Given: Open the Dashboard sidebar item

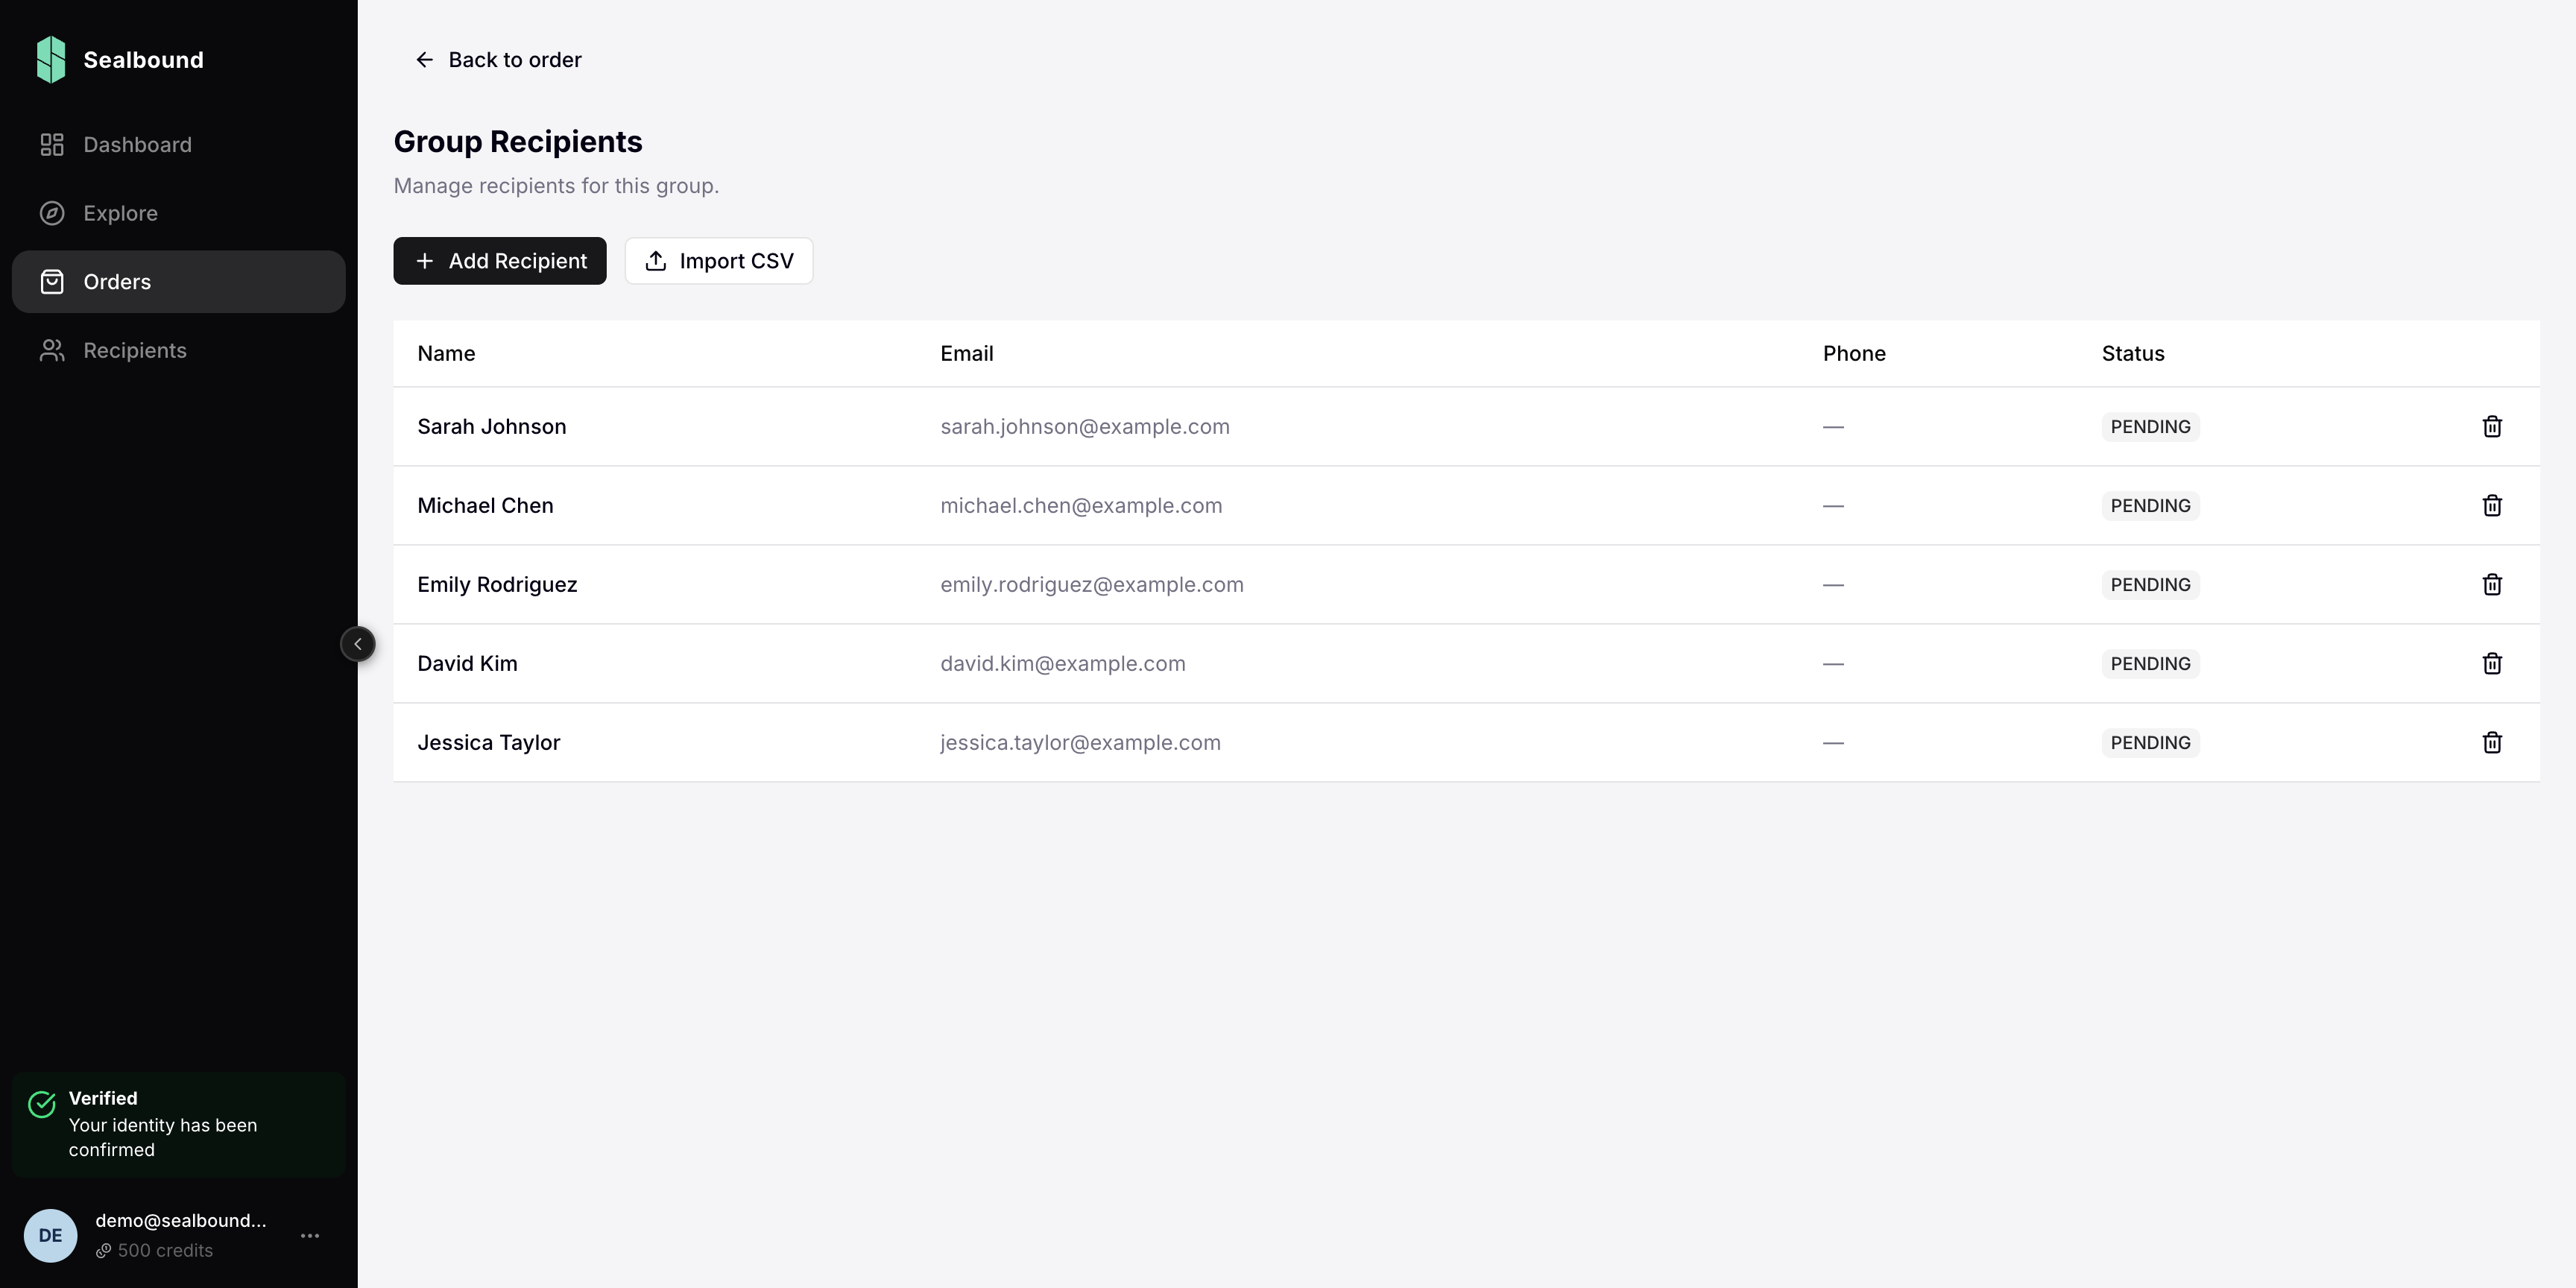Looking at the screenshot, I should tap(137, 145).
